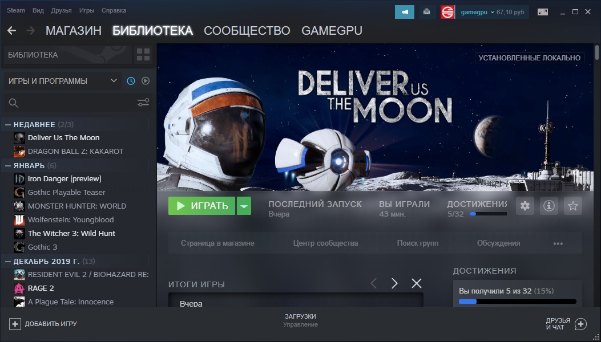
Task: Click Wolfenstein: Youngblood icon
Action: tap(19, 220)
